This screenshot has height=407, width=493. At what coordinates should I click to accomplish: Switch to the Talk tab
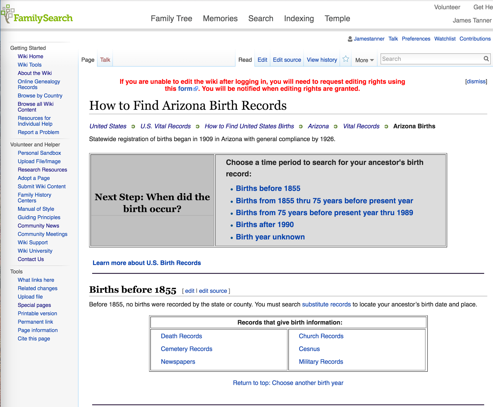click(x=105, y=59)
